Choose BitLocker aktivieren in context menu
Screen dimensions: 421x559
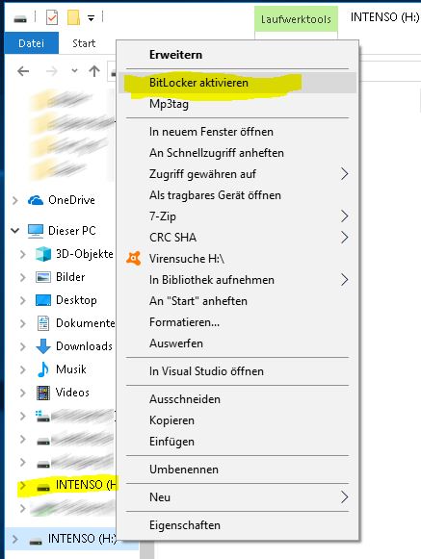237,83
